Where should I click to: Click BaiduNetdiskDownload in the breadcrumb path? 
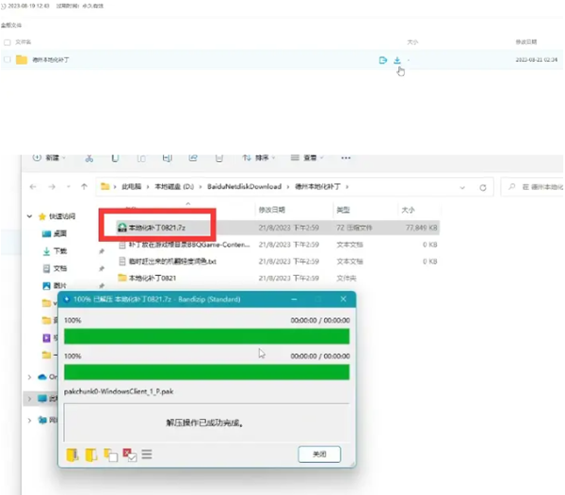(244, 186)
